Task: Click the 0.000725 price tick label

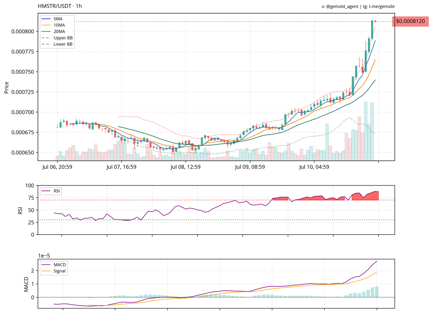Action: [x=23, y=92]
